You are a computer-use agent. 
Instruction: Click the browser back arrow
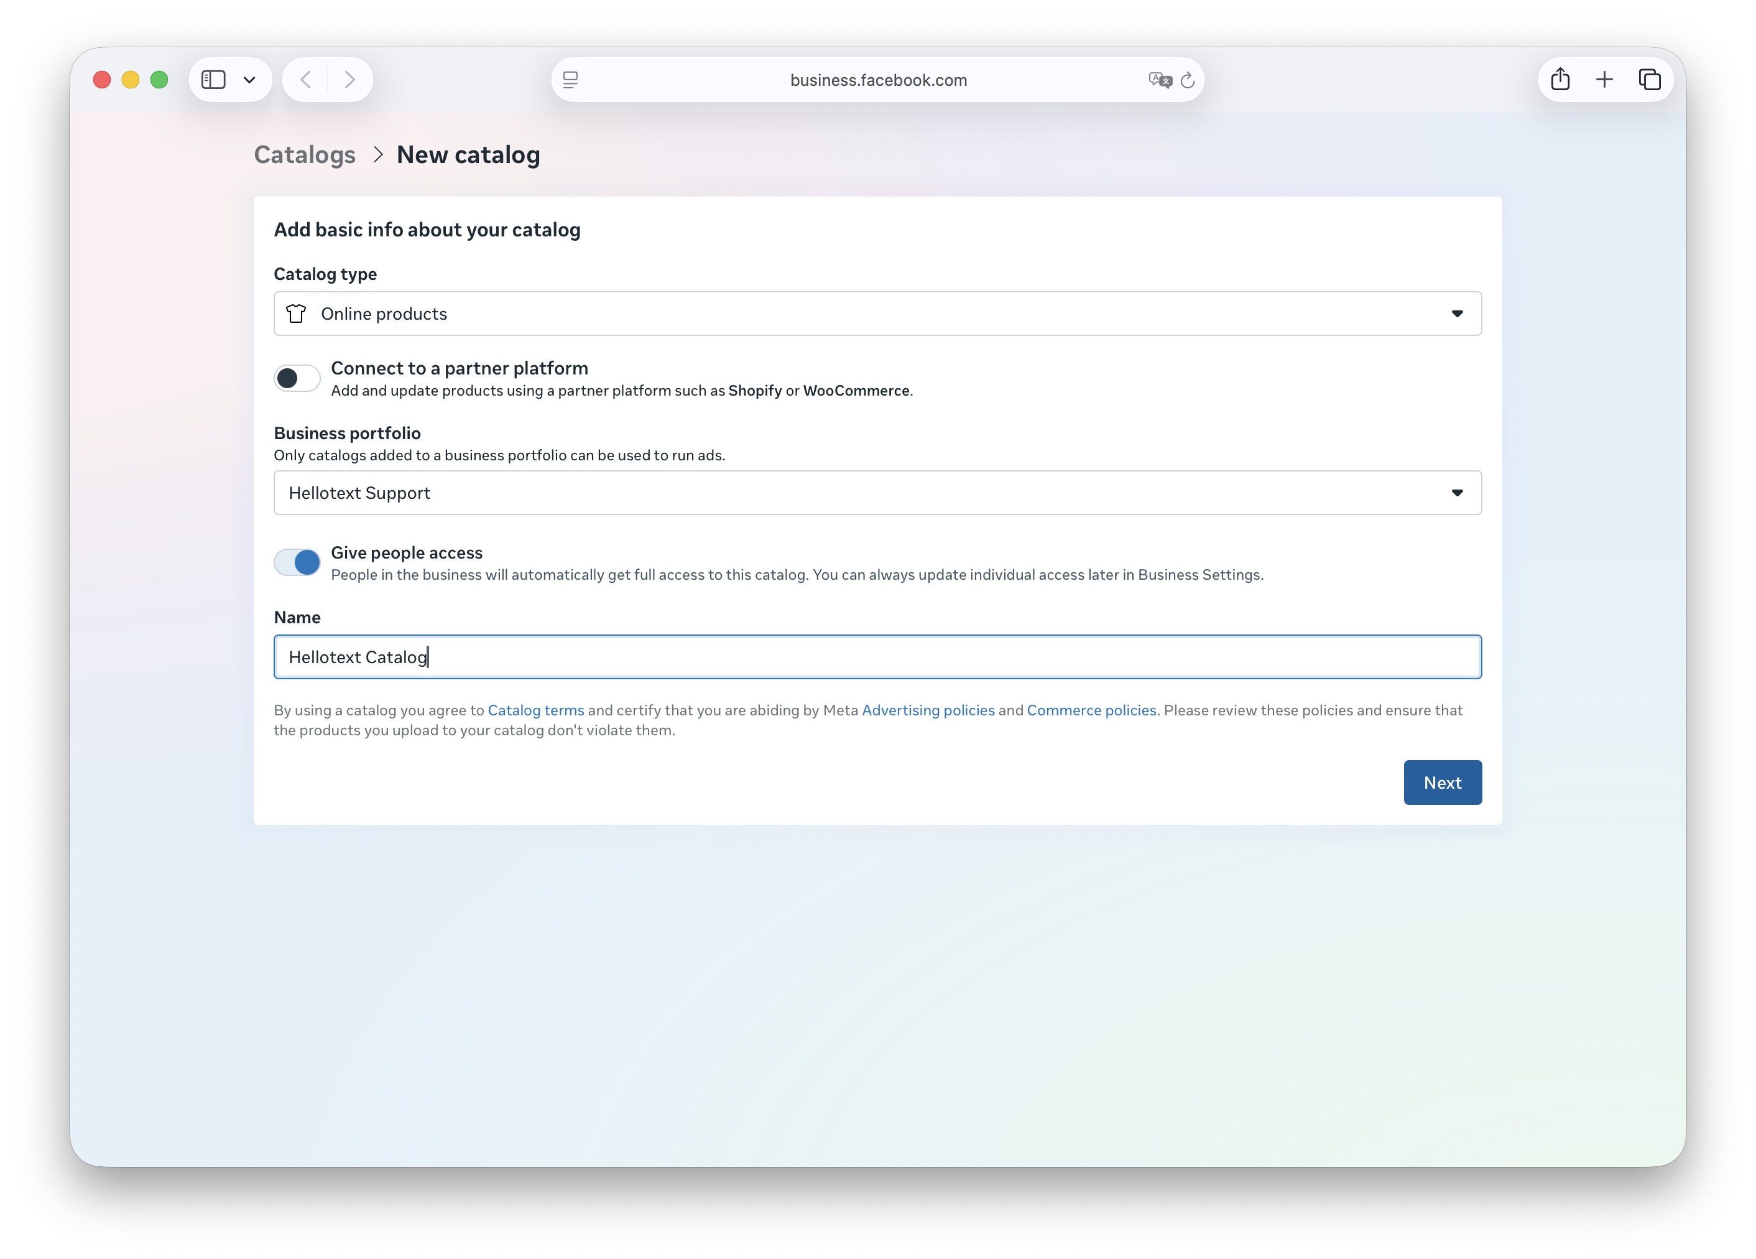click(306, 80)
